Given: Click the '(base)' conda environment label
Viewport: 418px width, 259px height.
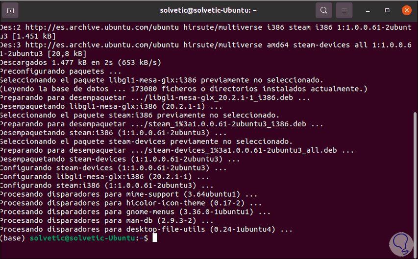Looking at the screenshot, I should coord(13,238).
